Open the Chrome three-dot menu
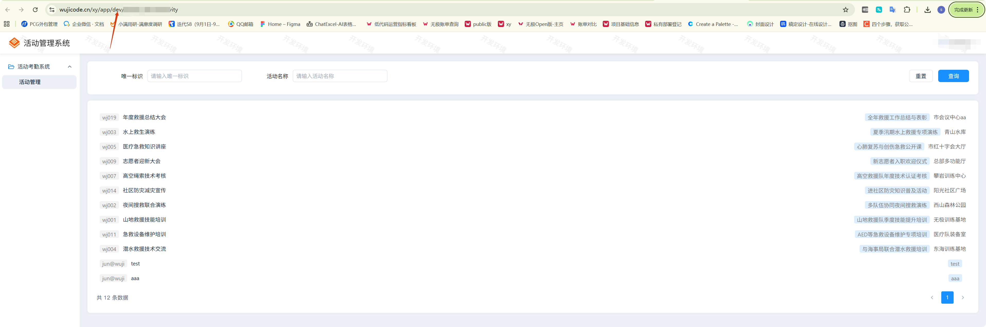The image size is (986, 327). pyautogui.click(x=977, y=10)
